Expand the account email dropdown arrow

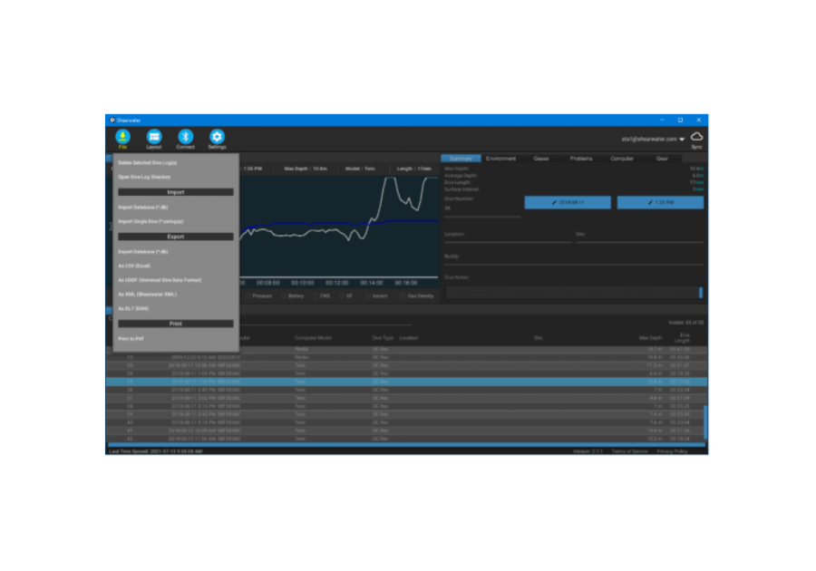coord(682,140)
